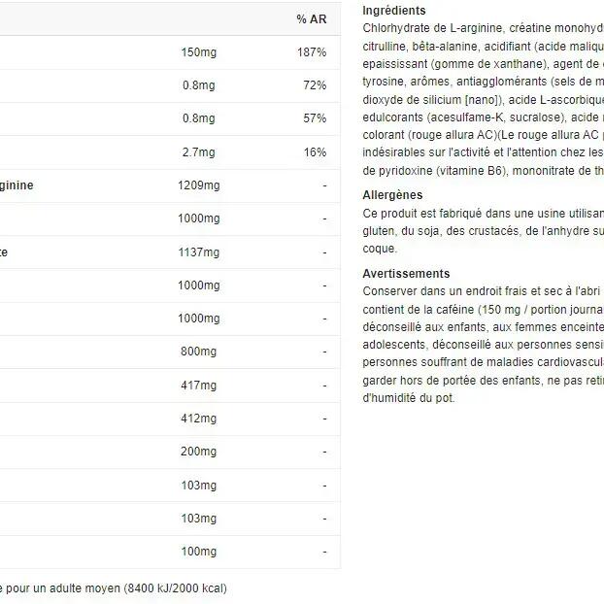Click the 1137mg table value
The height and width of the screenshot is (604, 604).
(x=199, y=252)
